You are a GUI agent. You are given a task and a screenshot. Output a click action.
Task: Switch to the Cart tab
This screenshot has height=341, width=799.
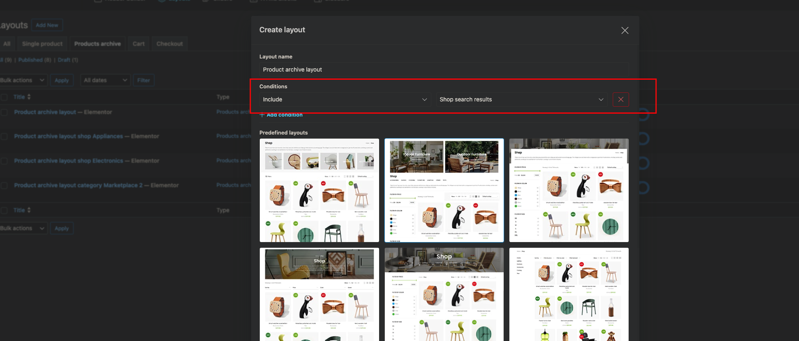coord(138,44)
